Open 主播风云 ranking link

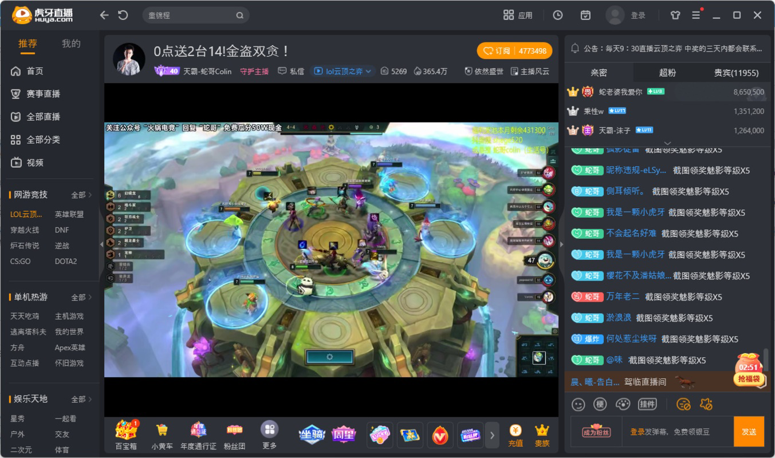pos(530,72)
